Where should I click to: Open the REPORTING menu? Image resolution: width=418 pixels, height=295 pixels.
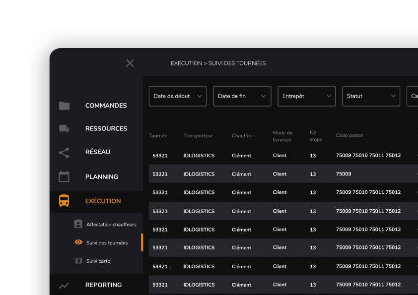click(x=103, y=285)
